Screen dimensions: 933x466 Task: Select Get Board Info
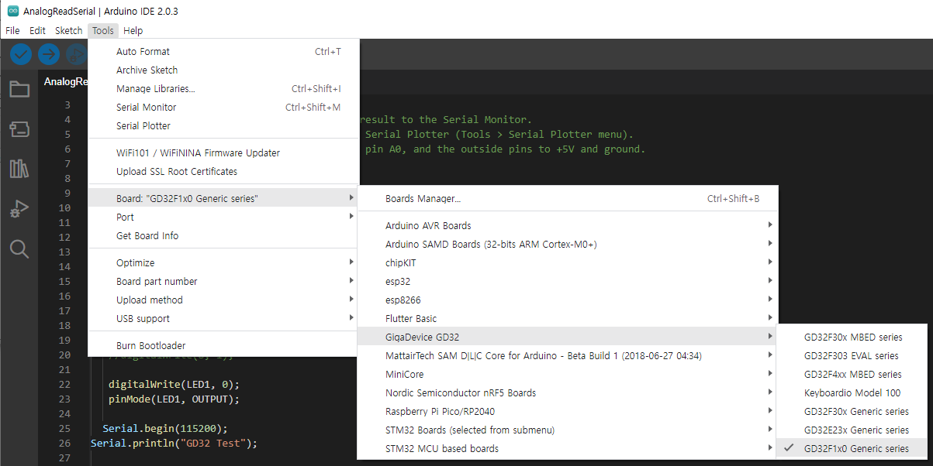pyautogui.click(x=223, y=236)
